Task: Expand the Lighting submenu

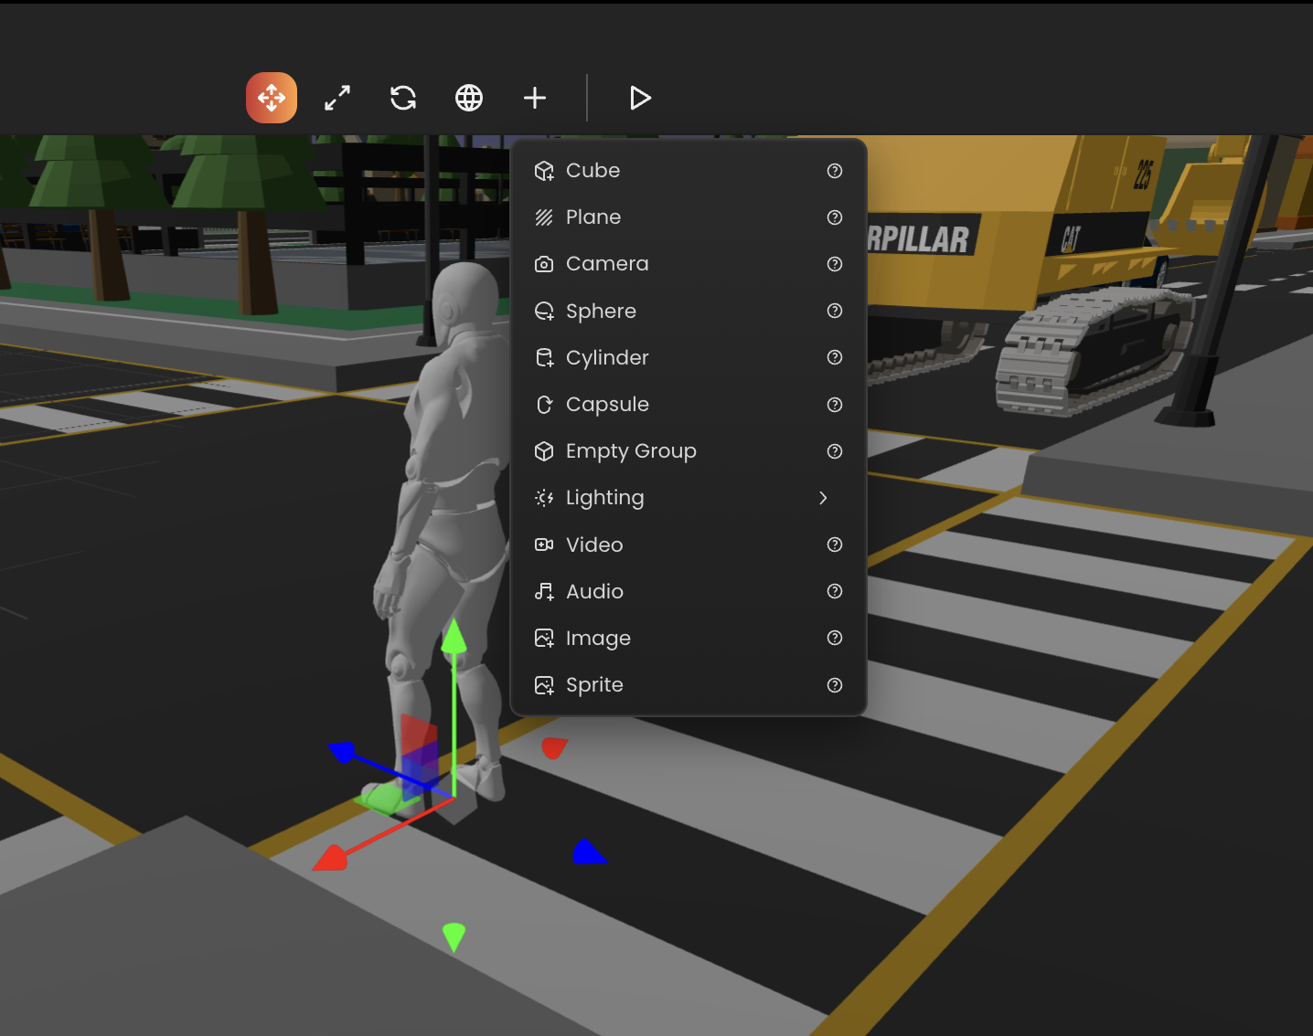Action: point(688,498)
